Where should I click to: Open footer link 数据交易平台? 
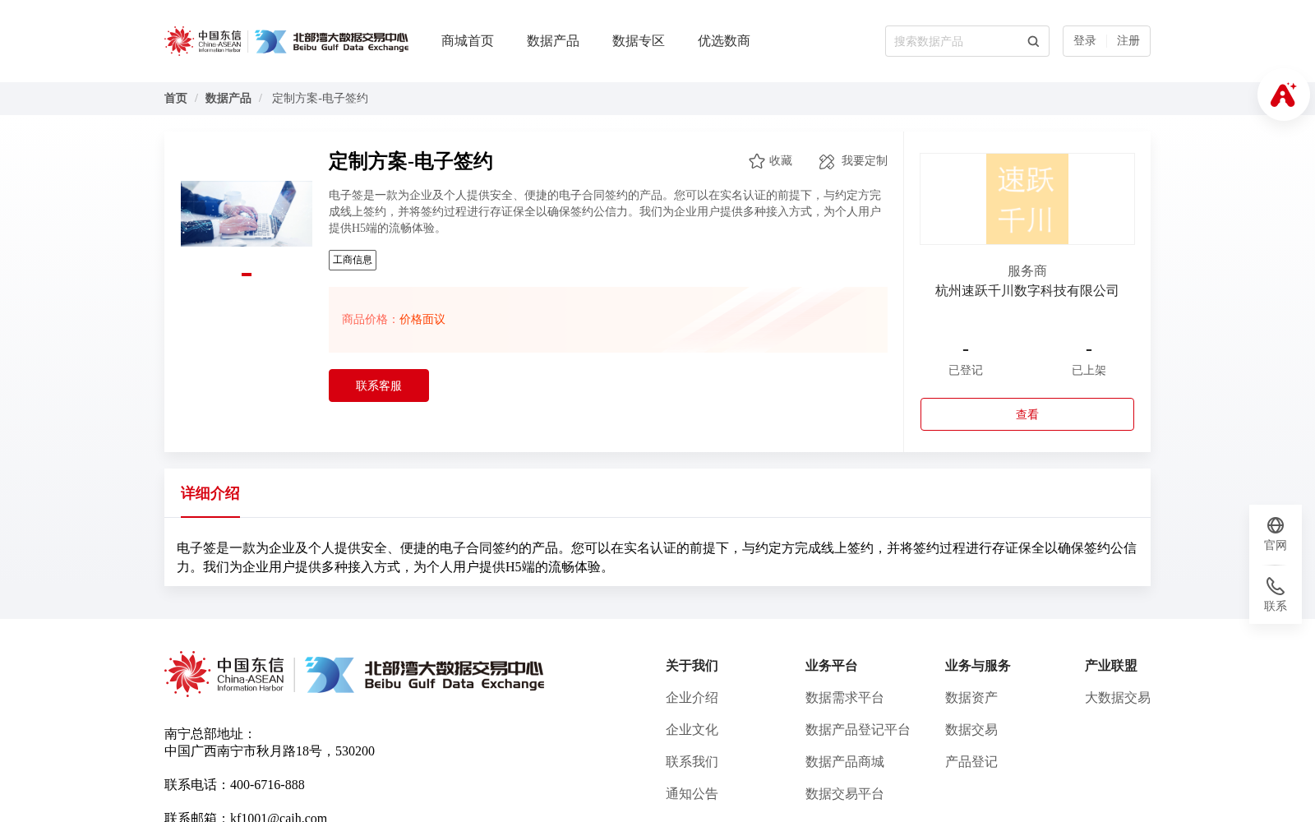pyautogui.click(x=845, y=794)
